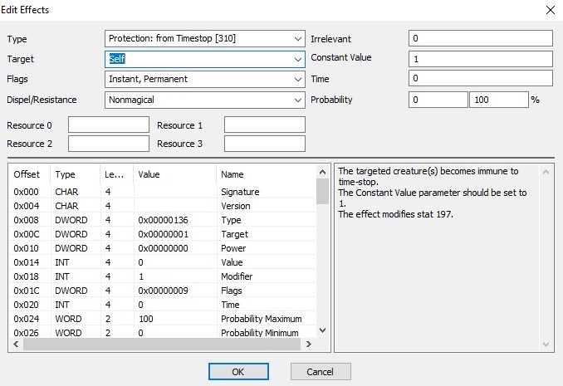Click the Probability maximum field showing 100
This screenshot has width=563, height=386.
point(498,100)
